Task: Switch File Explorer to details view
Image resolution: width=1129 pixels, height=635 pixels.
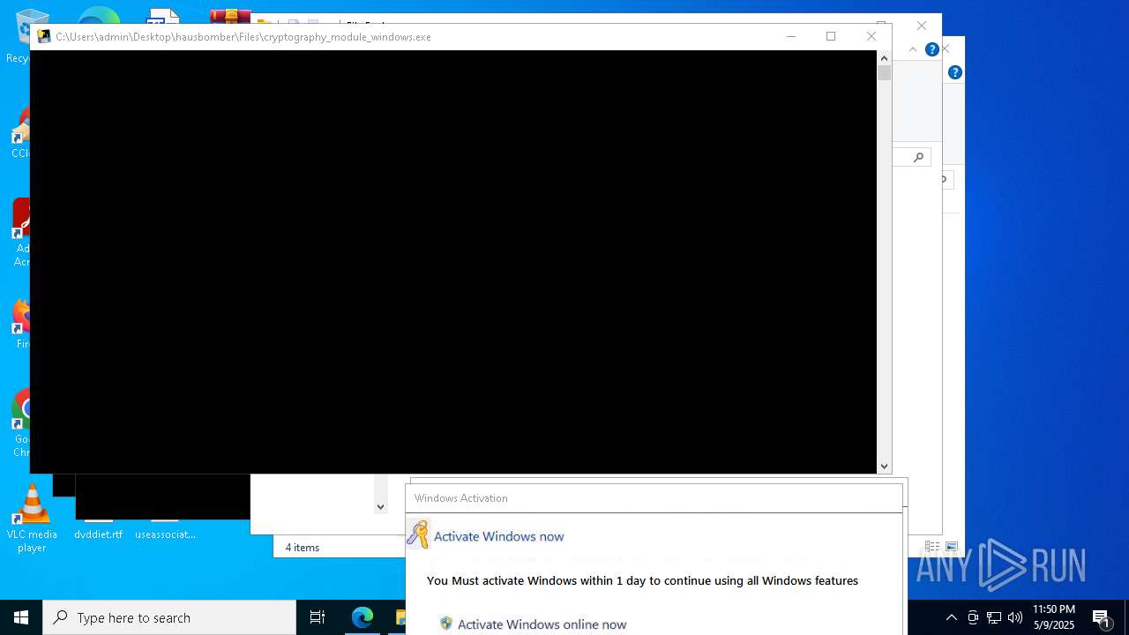Action: 932,547
